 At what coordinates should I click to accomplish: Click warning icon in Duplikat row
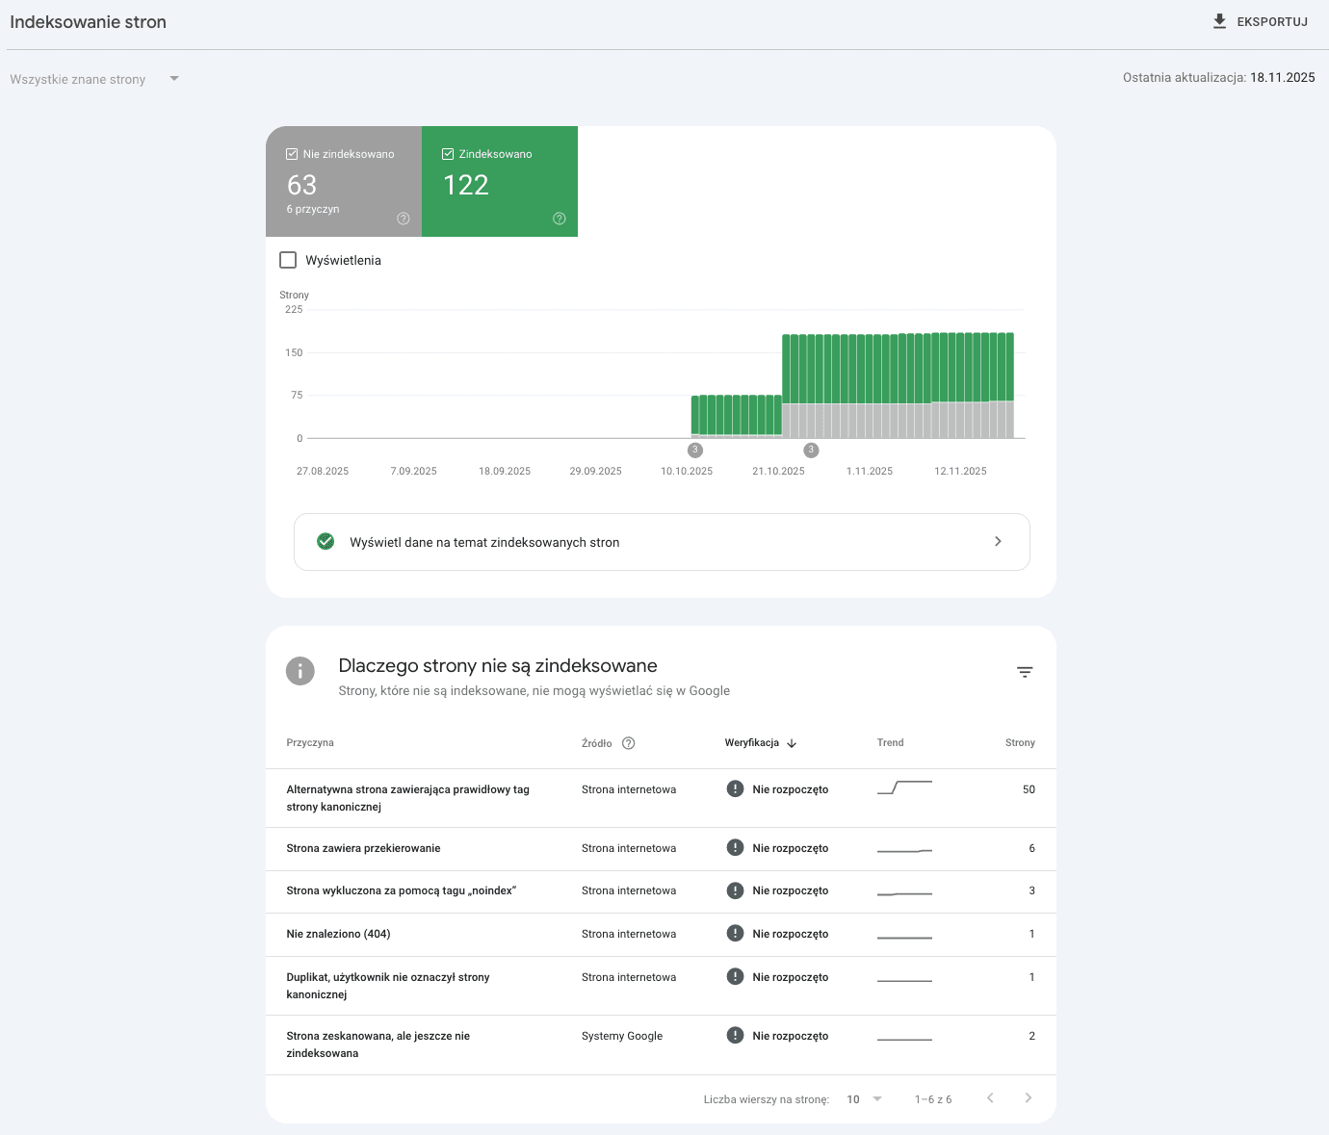[735, 976]
